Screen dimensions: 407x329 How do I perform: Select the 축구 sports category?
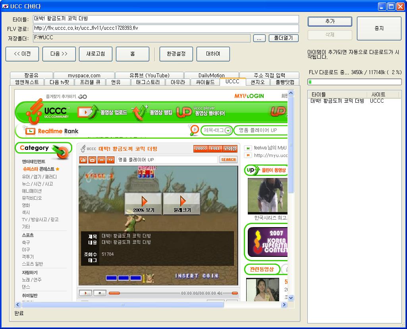coord(26,243)
